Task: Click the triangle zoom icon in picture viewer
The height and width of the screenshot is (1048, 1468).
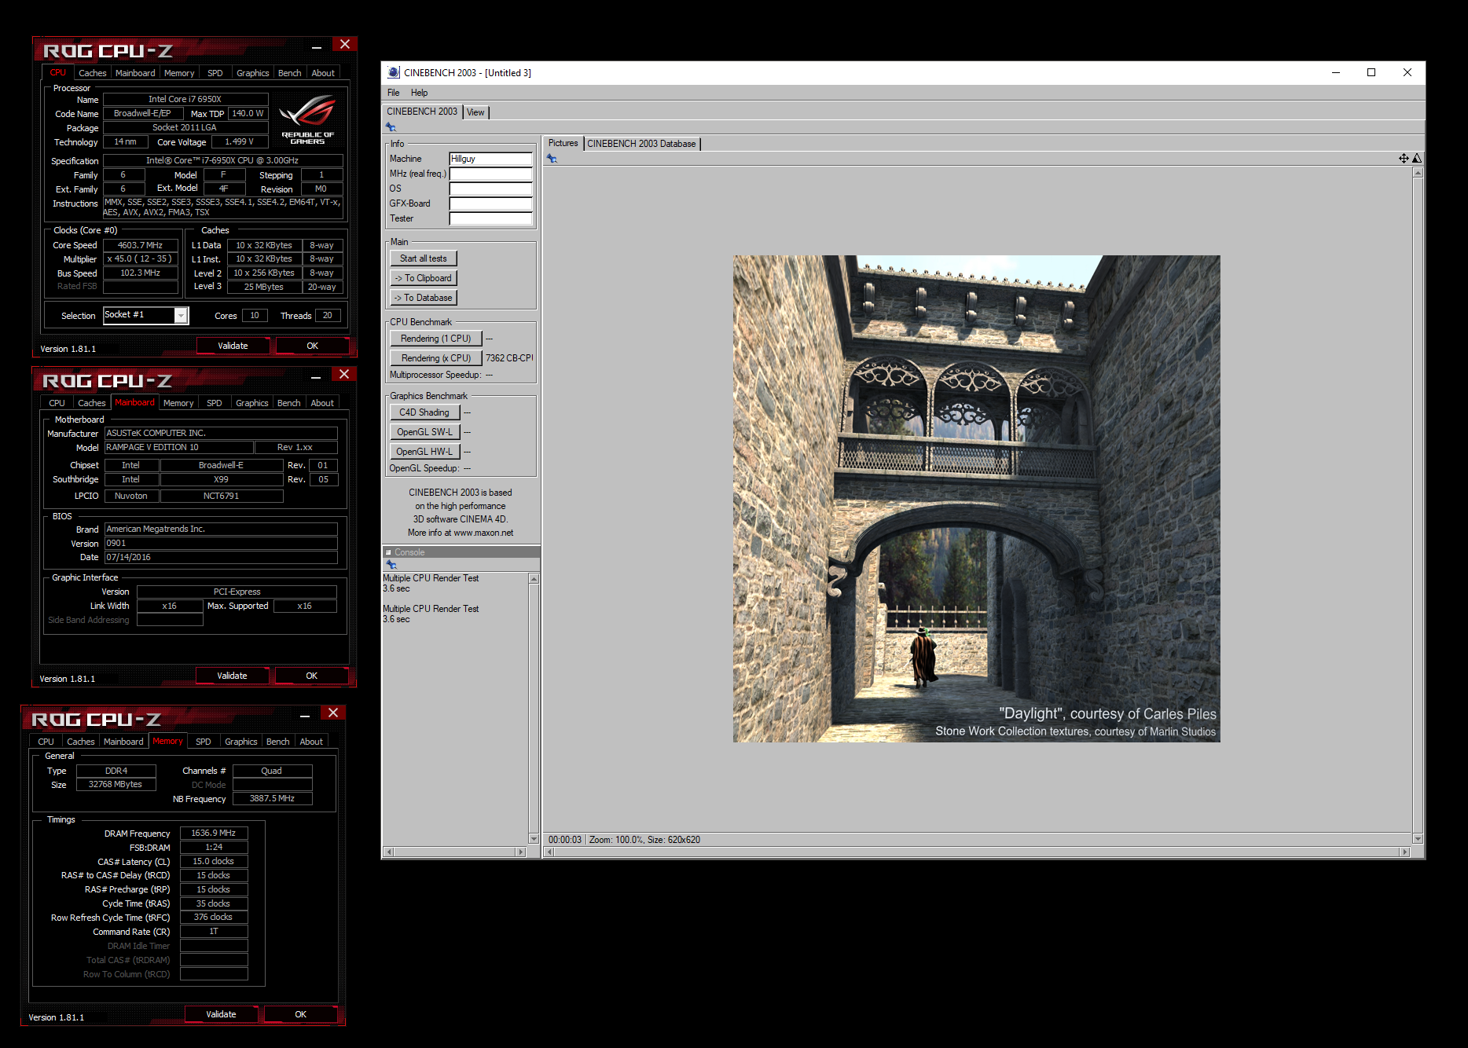Action: pyautogui.click(x=1417, y=159)
